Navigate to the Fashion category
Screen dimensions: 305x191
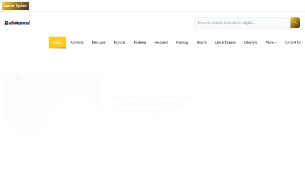[140, 42]
